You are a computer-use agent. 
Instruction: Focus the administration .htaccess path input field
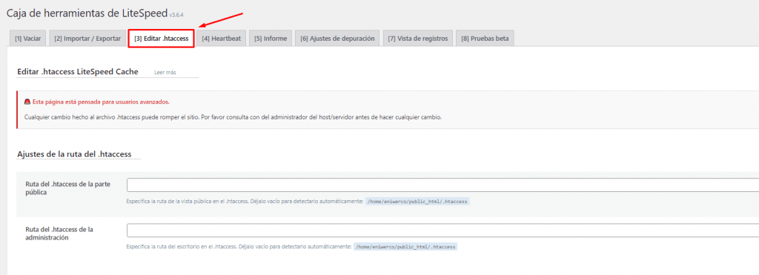(x=443, y=230)
